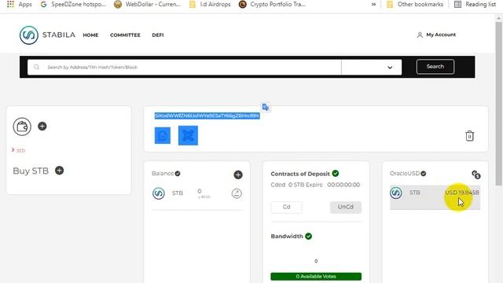
Task: Click the translate icon near address
Action: 266,107
